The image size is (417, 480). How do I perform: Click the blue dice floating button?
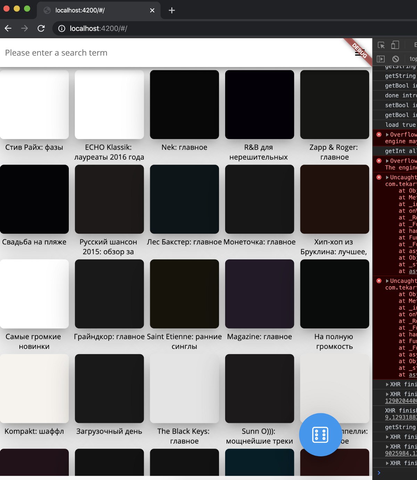click(320, 434)
